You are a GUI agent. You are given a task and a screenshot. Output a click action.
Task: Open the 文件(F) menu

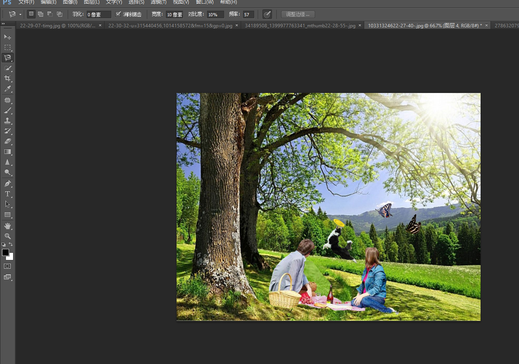tap(26, 2)
